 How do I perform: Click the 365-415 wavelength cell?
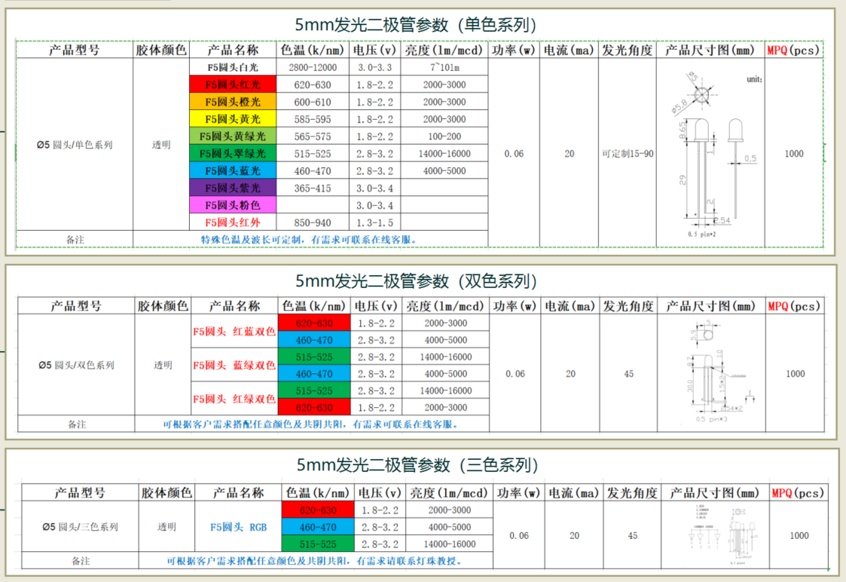313,188
